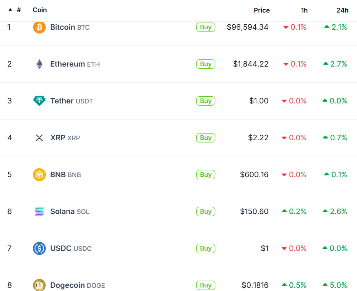Open the Ethereum coin name link
This screenshot has height=291, width=357.
click(68, 64)
